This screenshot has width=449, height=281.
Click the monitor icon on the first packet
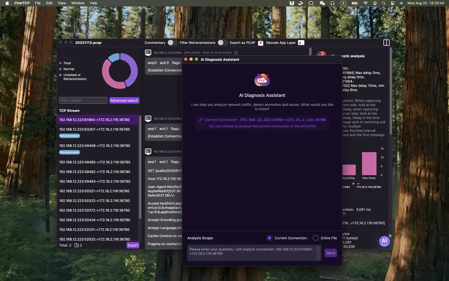tap(148, 52)
